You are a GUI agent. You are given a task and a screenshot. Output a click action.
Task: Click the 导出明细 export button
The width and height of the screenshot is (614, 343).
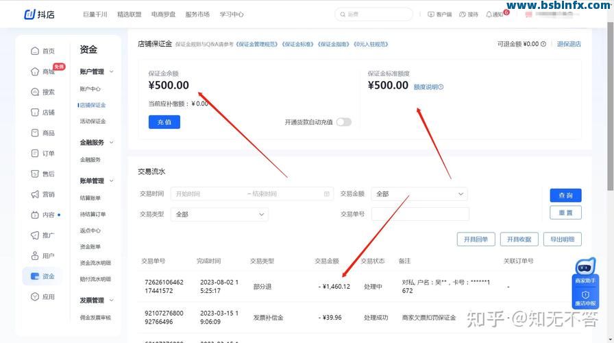[563, 239]
